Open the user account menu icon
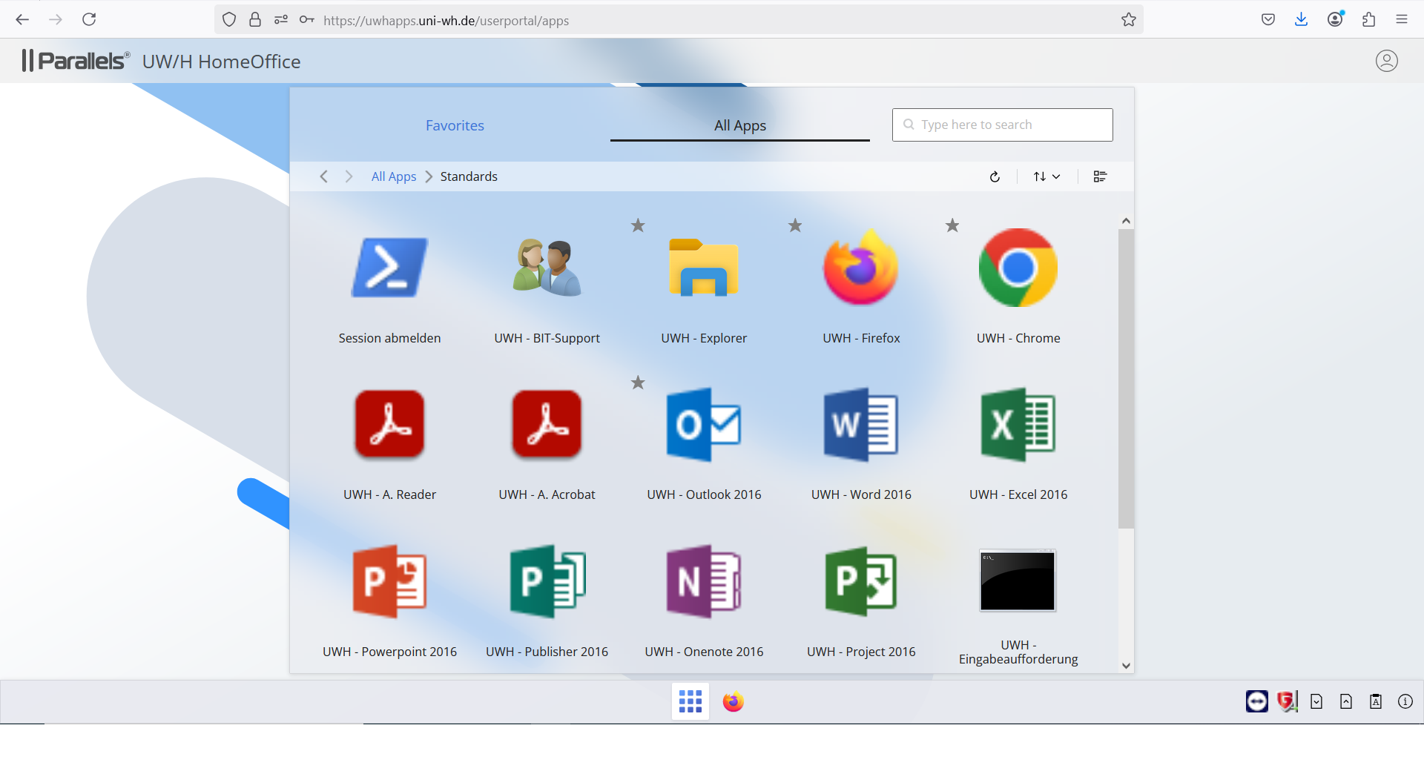 tap(1387, 61)
